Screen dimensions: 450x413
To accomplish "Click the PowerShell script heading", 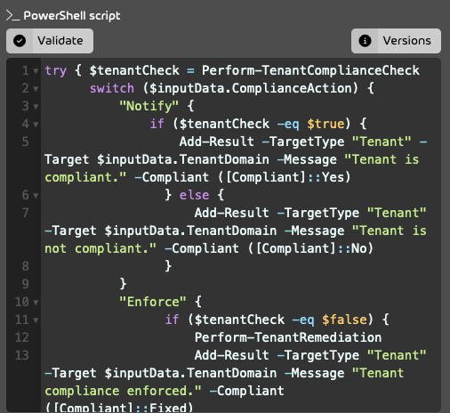I will coord(72,16).
